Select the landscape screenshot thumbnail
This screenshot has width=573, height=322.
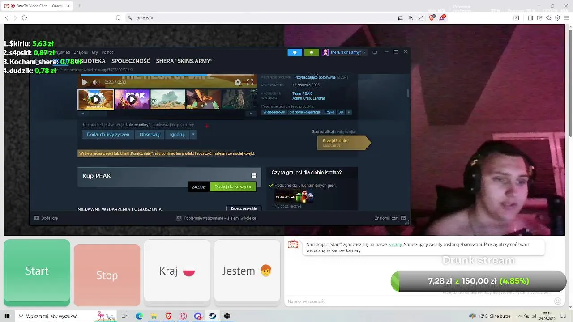pos(168,99)
